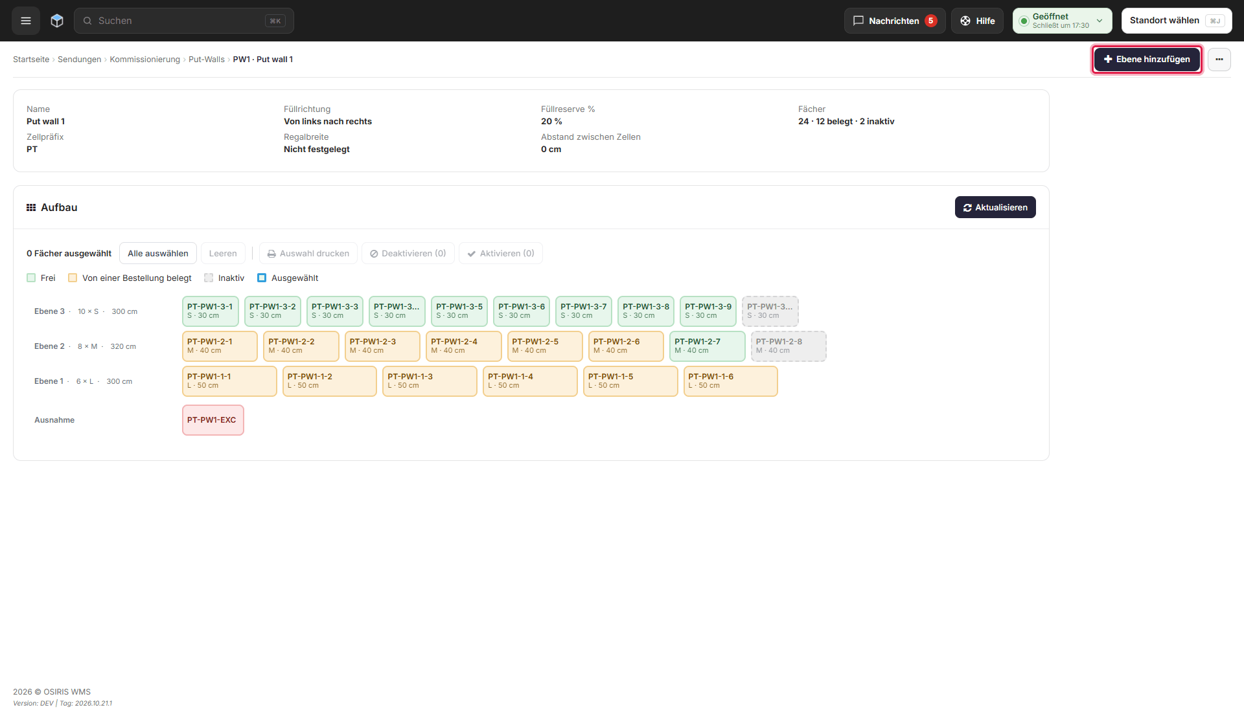Open the three-dots more options menu

pos(1219,60)
